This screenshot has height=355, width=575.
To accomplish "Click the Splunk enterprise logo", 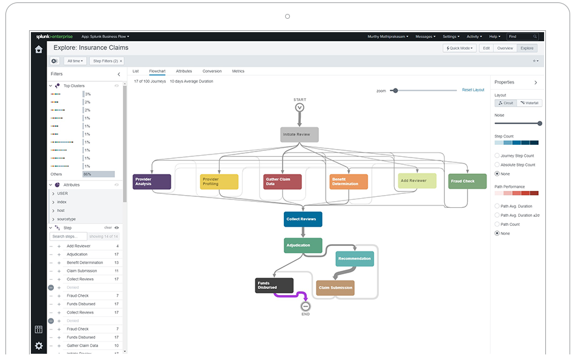I will pos(54,36).
